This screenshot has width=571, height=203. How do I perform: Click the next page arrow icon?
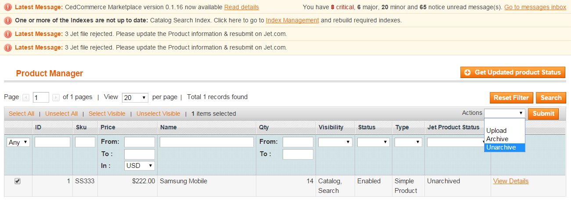point(56,97)
